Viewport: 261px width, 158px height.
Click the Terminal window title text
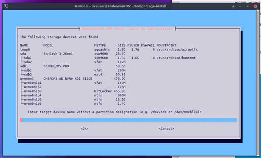click(x=120, y=6)
